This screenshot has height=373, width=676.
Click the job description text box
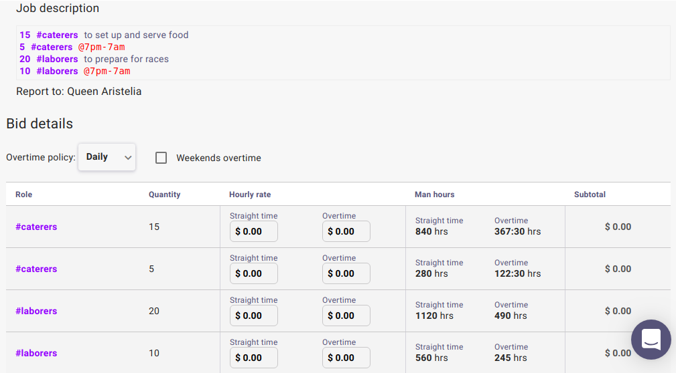[343, 53]
